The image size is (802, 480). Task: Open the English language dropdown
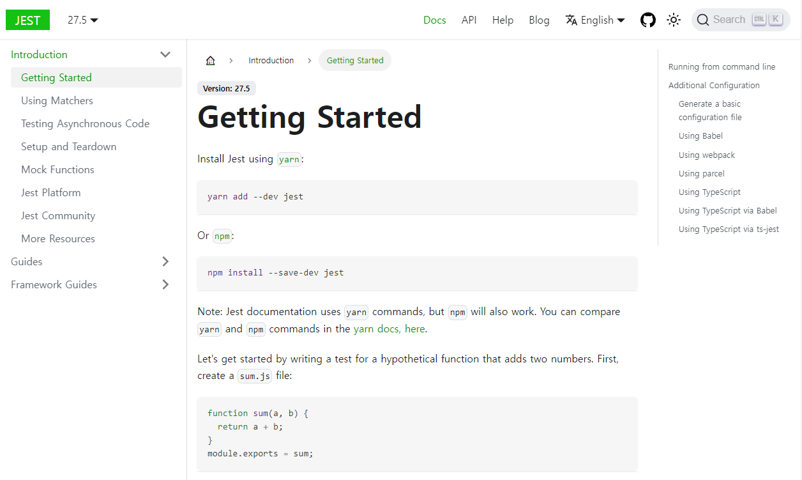595,20
